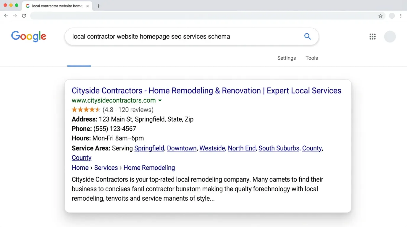Reload the page with the refresh icon

click(x=24, y=16)
